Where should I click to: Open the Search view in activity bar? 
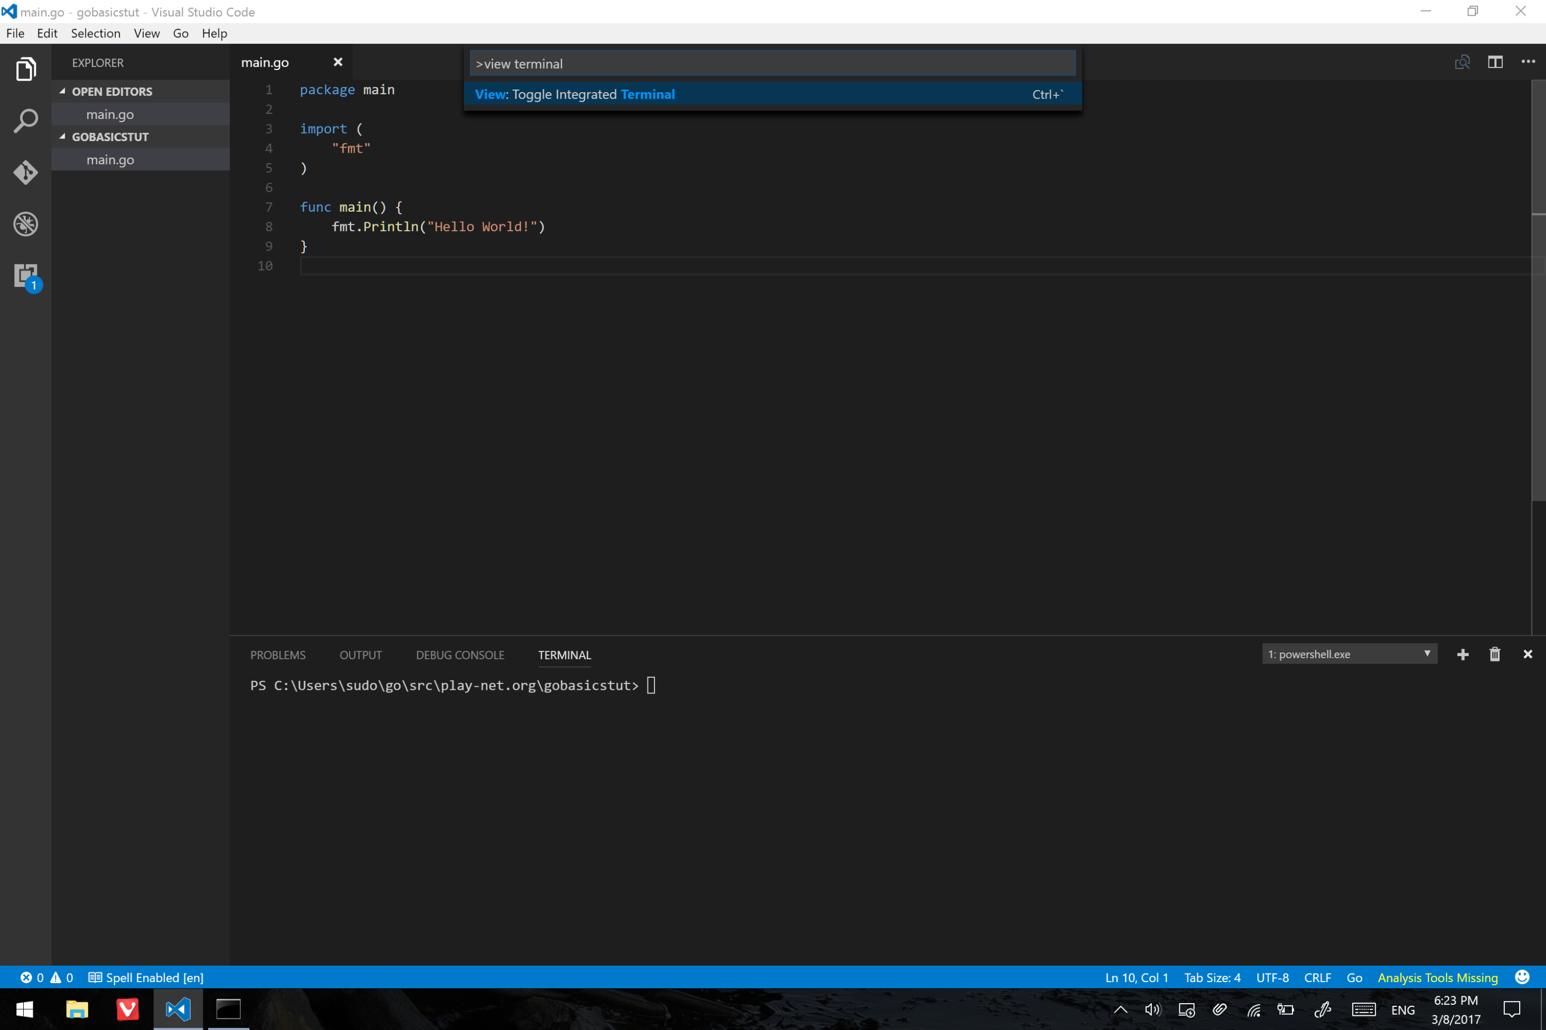26,121
